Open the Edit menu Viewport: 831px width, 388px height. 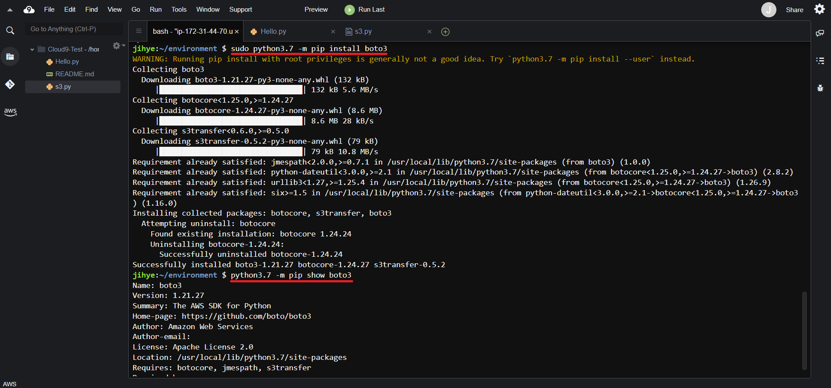coord(70,10)
